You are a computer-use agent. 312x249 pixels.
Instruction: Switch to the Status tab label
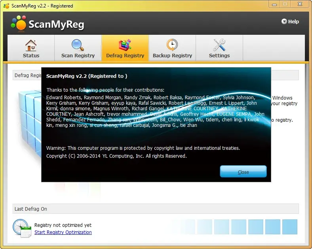[x=31, y=56]
